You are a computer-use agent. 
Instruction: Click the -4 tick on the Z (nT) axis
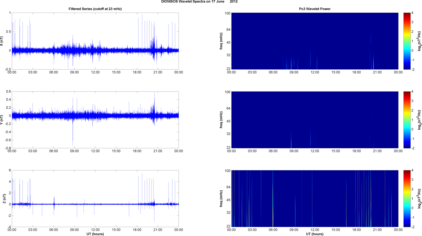tap(9, 227)
